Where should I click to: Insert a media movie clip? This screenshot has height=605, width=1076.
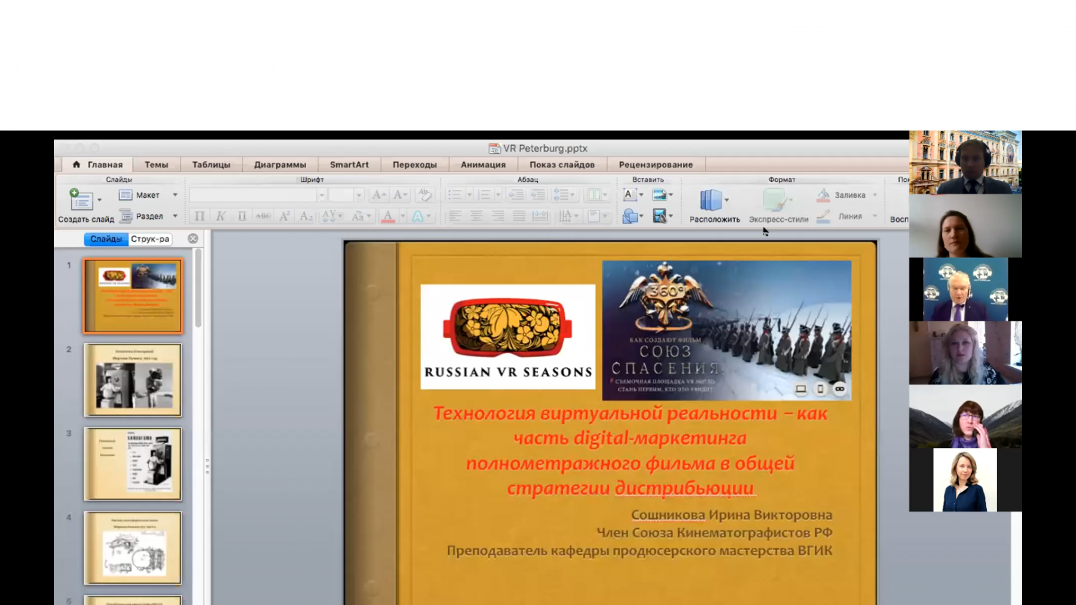pyautogui.click(x=659, y=216)
